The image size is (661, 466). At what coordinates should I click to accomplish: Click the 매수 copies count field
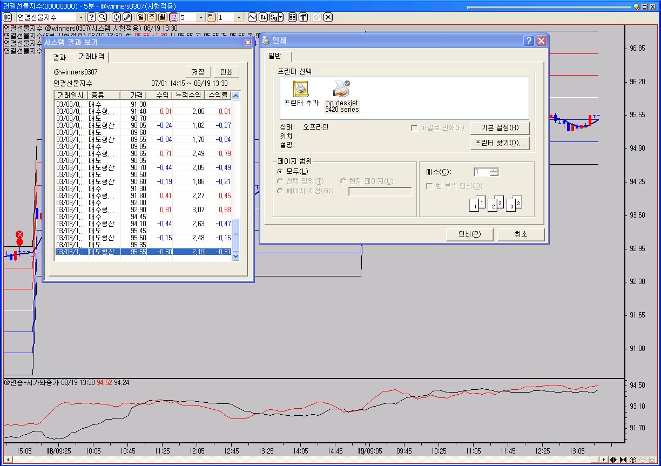(482, 172)
